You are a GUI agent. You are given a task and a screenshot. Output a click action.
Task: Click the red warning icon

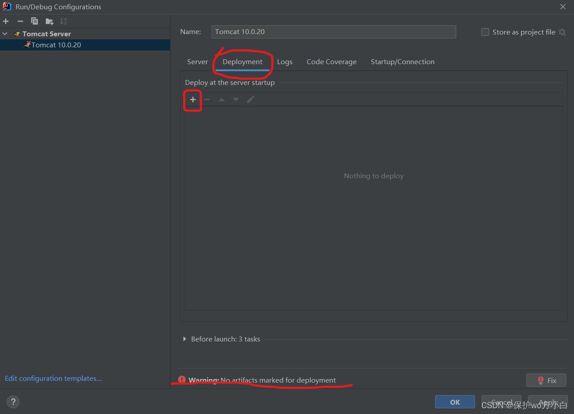[x=182, y=379]
